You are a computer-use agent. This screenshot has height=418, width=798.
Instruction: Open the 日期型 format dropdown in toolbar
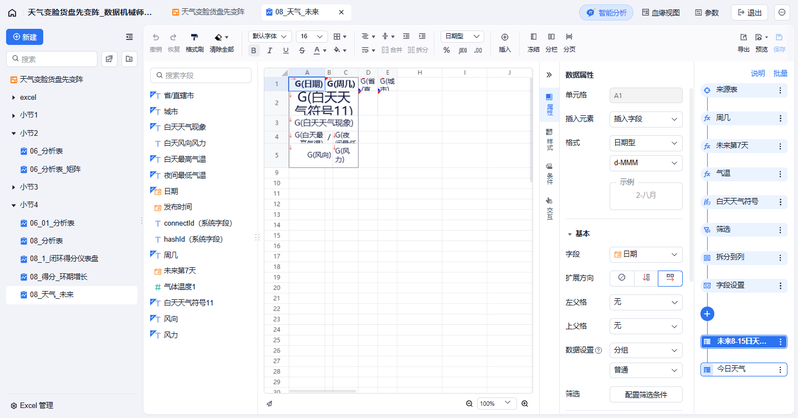(462, 37)
